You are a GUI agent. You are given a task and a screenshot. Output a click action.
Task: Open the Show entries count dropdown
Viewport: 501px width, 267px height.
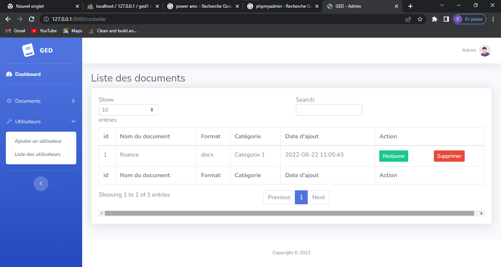pos(128,110)
